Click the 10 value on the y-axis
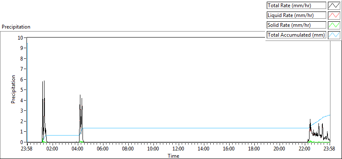Image resolution: width=342 pixels, height=159 pixels. 21,38
